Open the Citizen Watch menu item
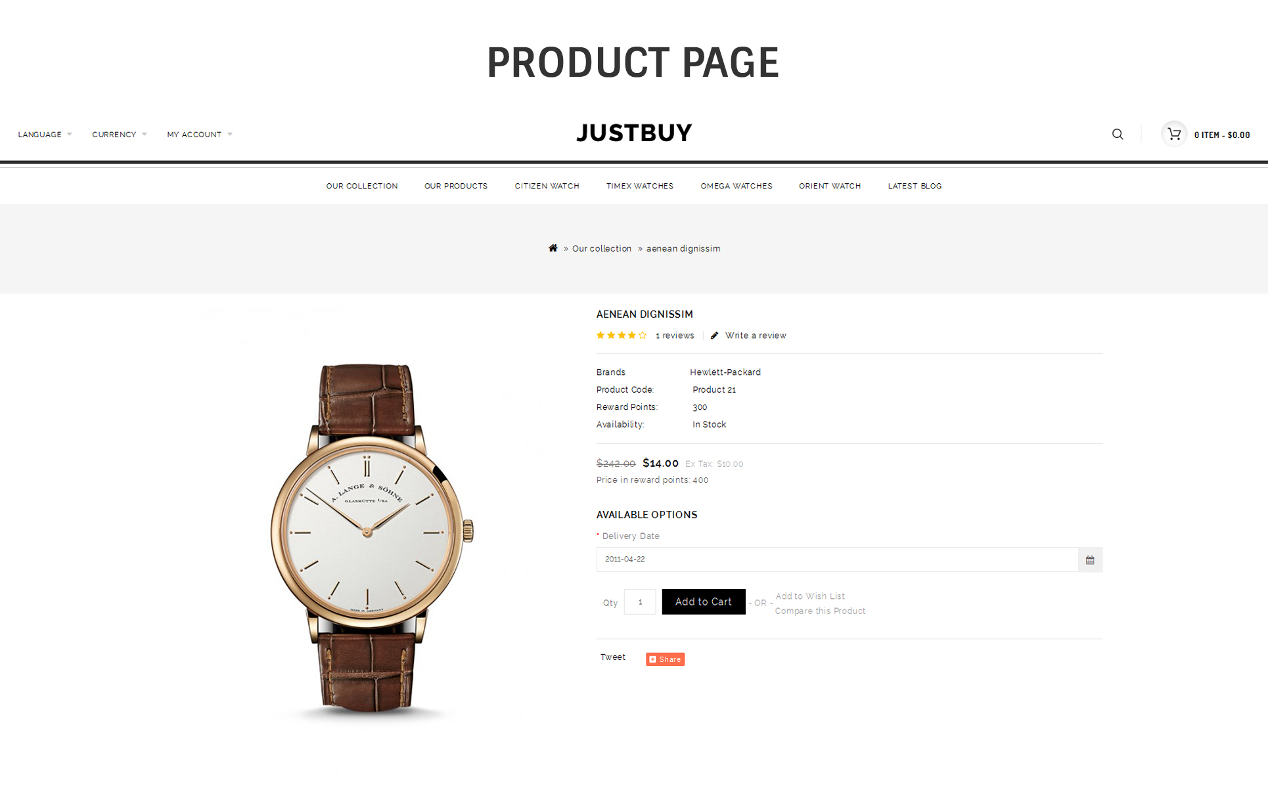This screenshot has height=788, width=1268. coord(547,186)
